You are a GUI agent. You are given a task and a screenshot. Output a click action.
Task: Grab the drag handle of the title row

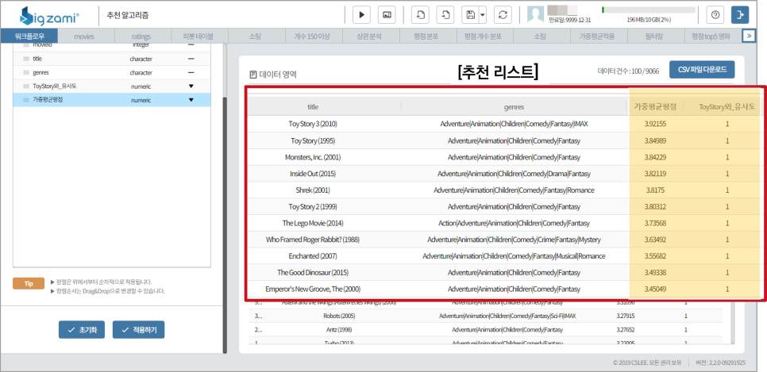(26, 59)
